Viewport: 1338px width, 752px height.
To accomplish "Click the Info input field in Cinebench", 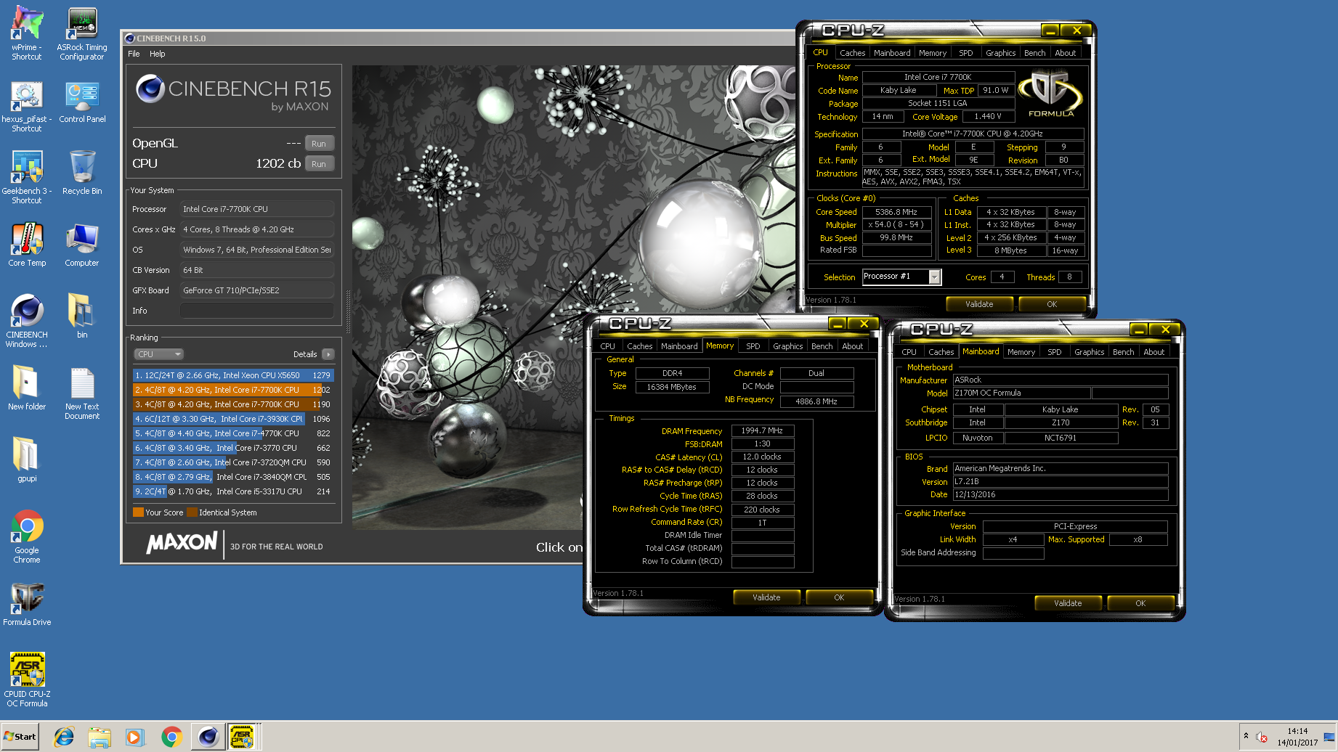I will pos(257,311).
